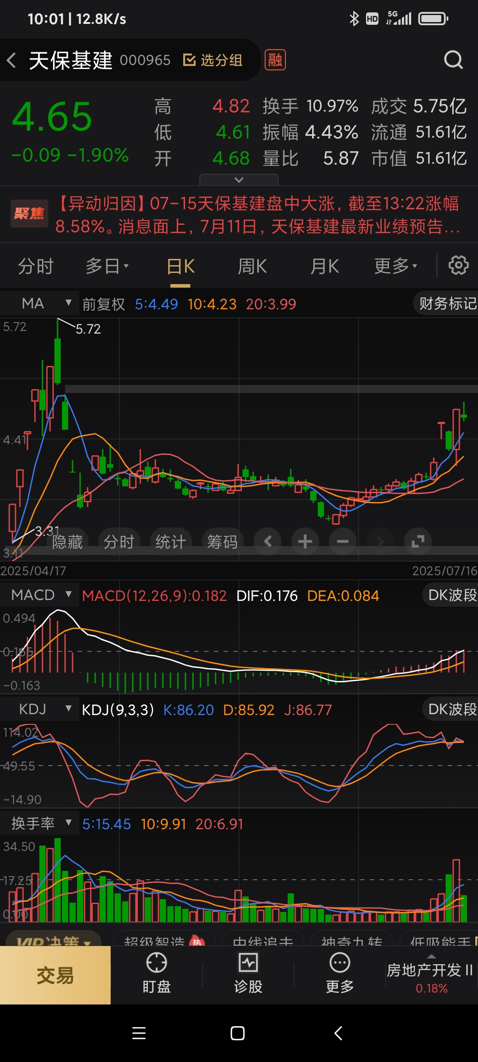Image resolution: width=478 pixels, height=1062 pixels.
Task: Tap the 3.31 low price marker
Action: tap(47, 531)
